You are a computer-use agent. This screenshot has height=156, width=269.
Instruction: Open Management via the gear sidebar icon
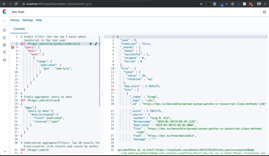[x=4, y=60]
